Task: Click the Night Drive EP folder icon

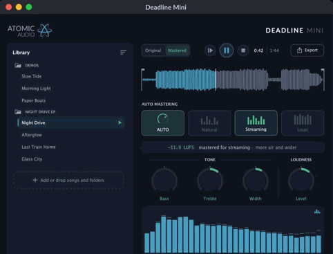Action: coord(18,112)
